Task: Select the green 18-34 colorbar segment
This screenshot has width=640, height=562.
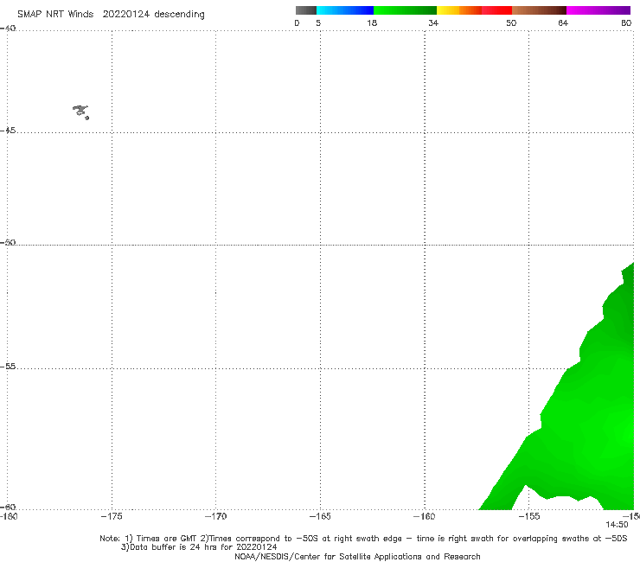Action: click(x=405, y=10)
